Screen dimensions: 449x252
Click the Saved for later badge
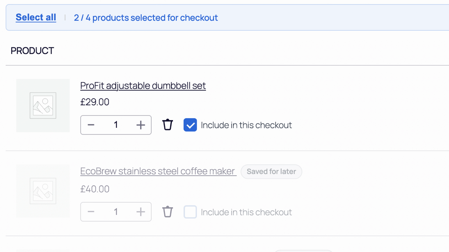[x=271, y=171]
